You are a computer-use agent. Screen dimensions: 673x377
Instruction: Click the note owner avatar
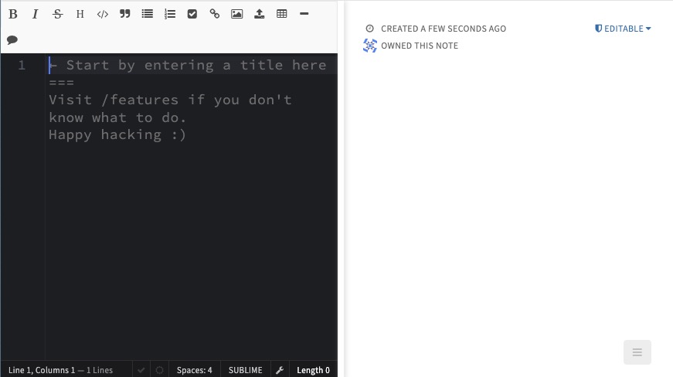coord(370,46)
